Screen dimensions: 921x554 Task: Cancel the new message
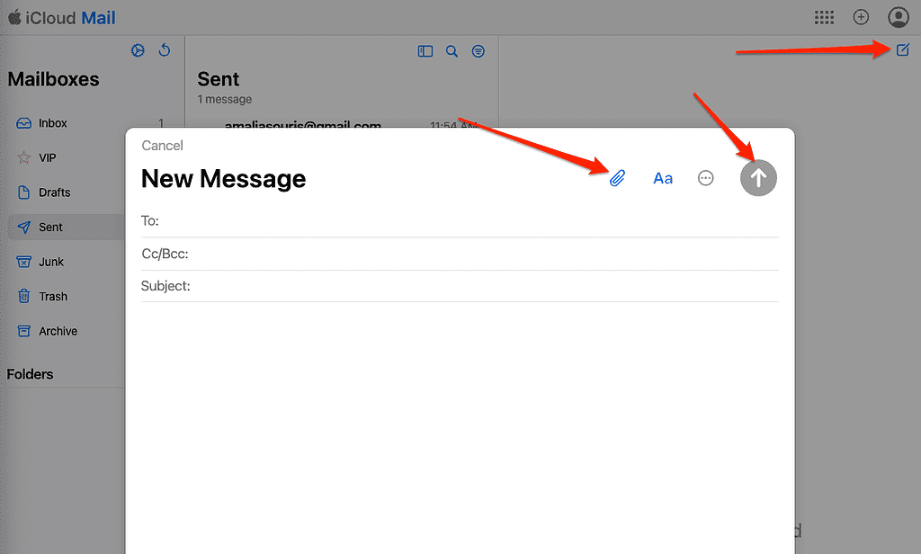pos(162,146)
